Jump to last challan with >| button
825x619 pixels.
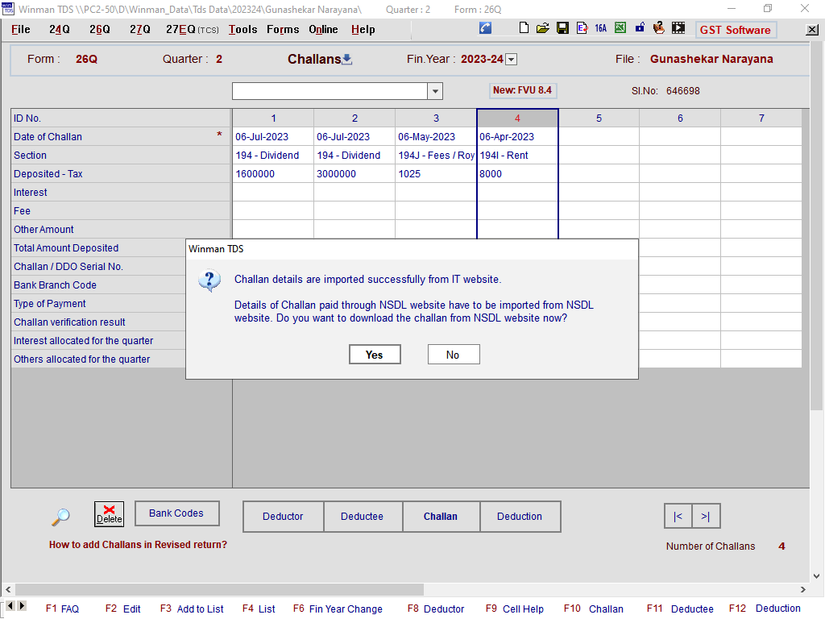pos(706,517)
